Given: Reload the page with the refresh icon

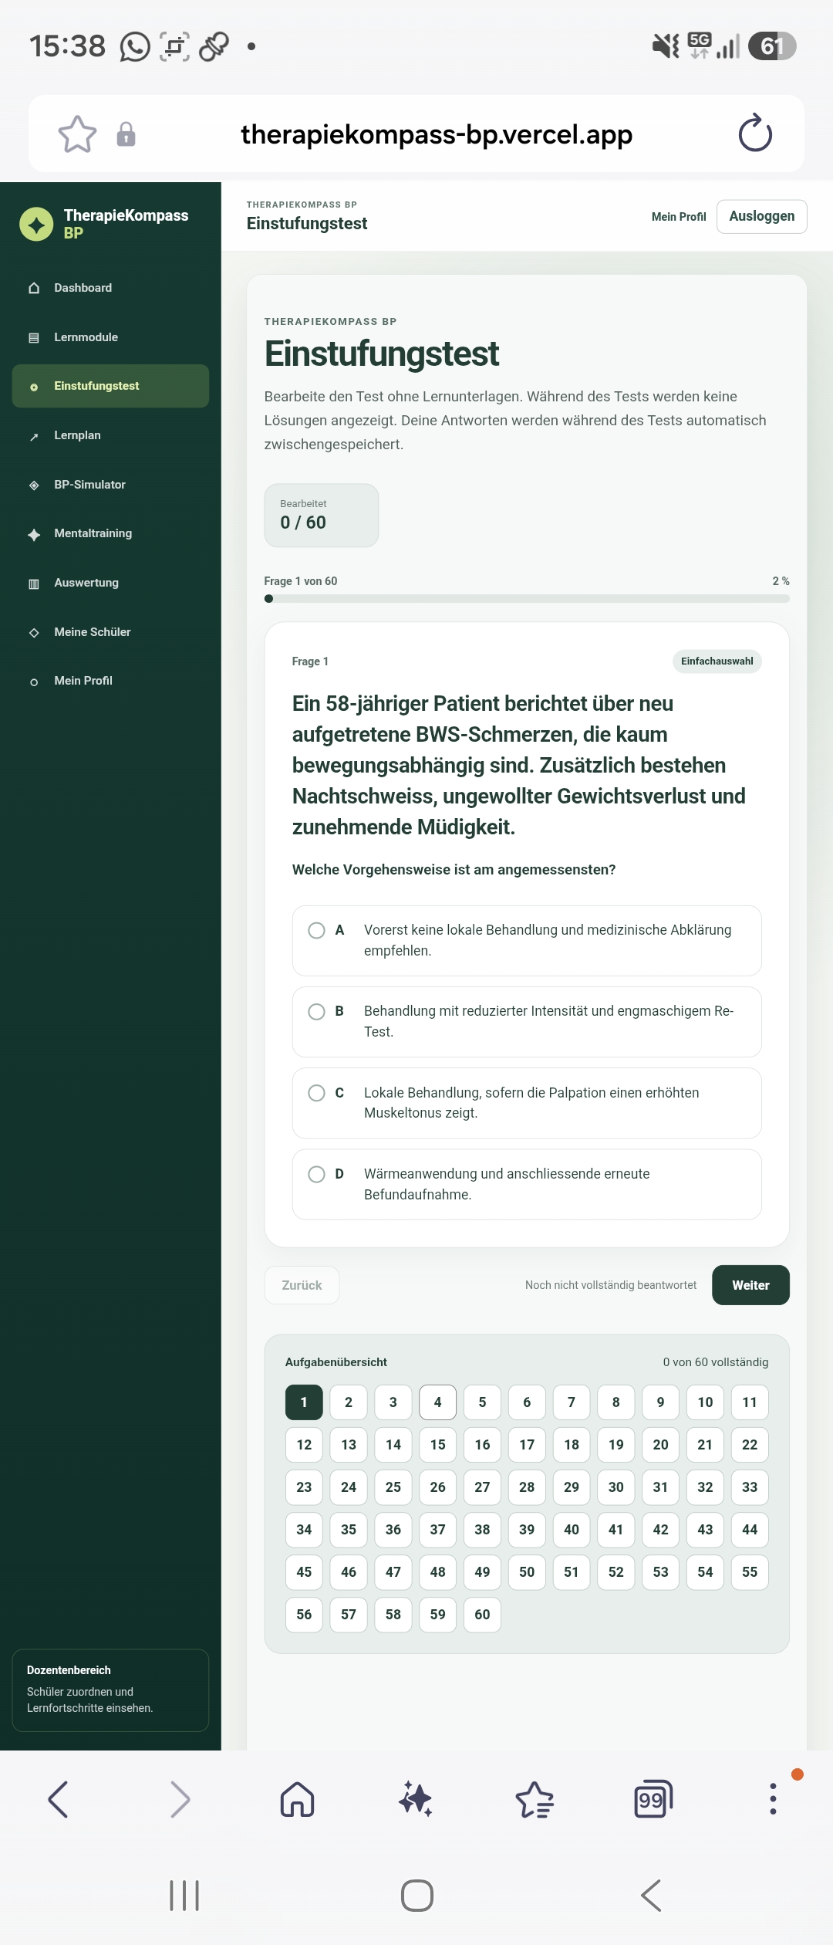Looking at the screenshot, I should click(755, 134).
